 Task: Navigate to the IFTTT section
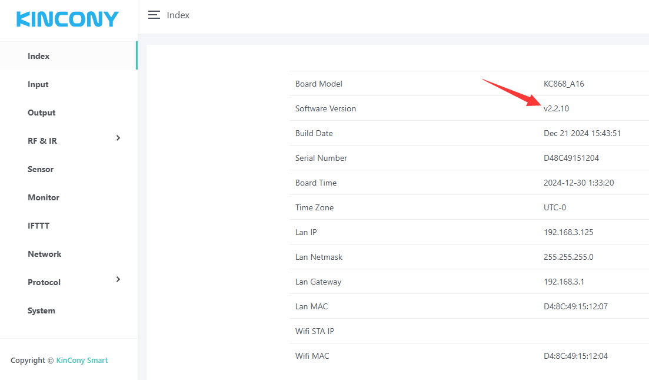pyautogui.click(x=38, y=226)
